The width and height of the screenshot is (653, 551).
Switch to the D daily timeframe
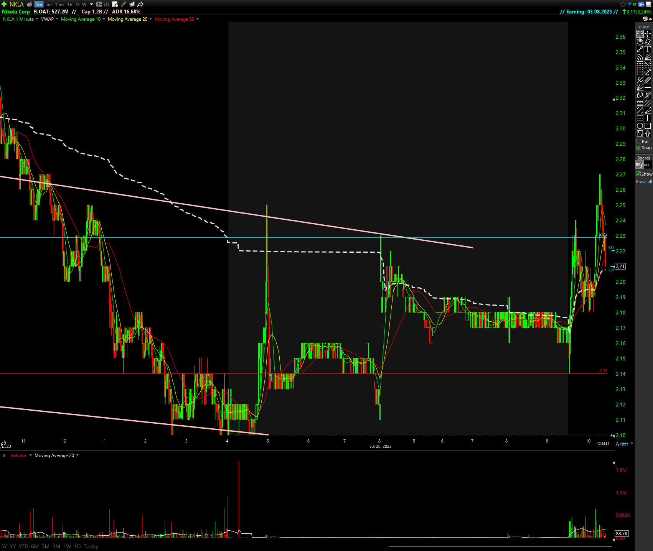tap(77, 5)
